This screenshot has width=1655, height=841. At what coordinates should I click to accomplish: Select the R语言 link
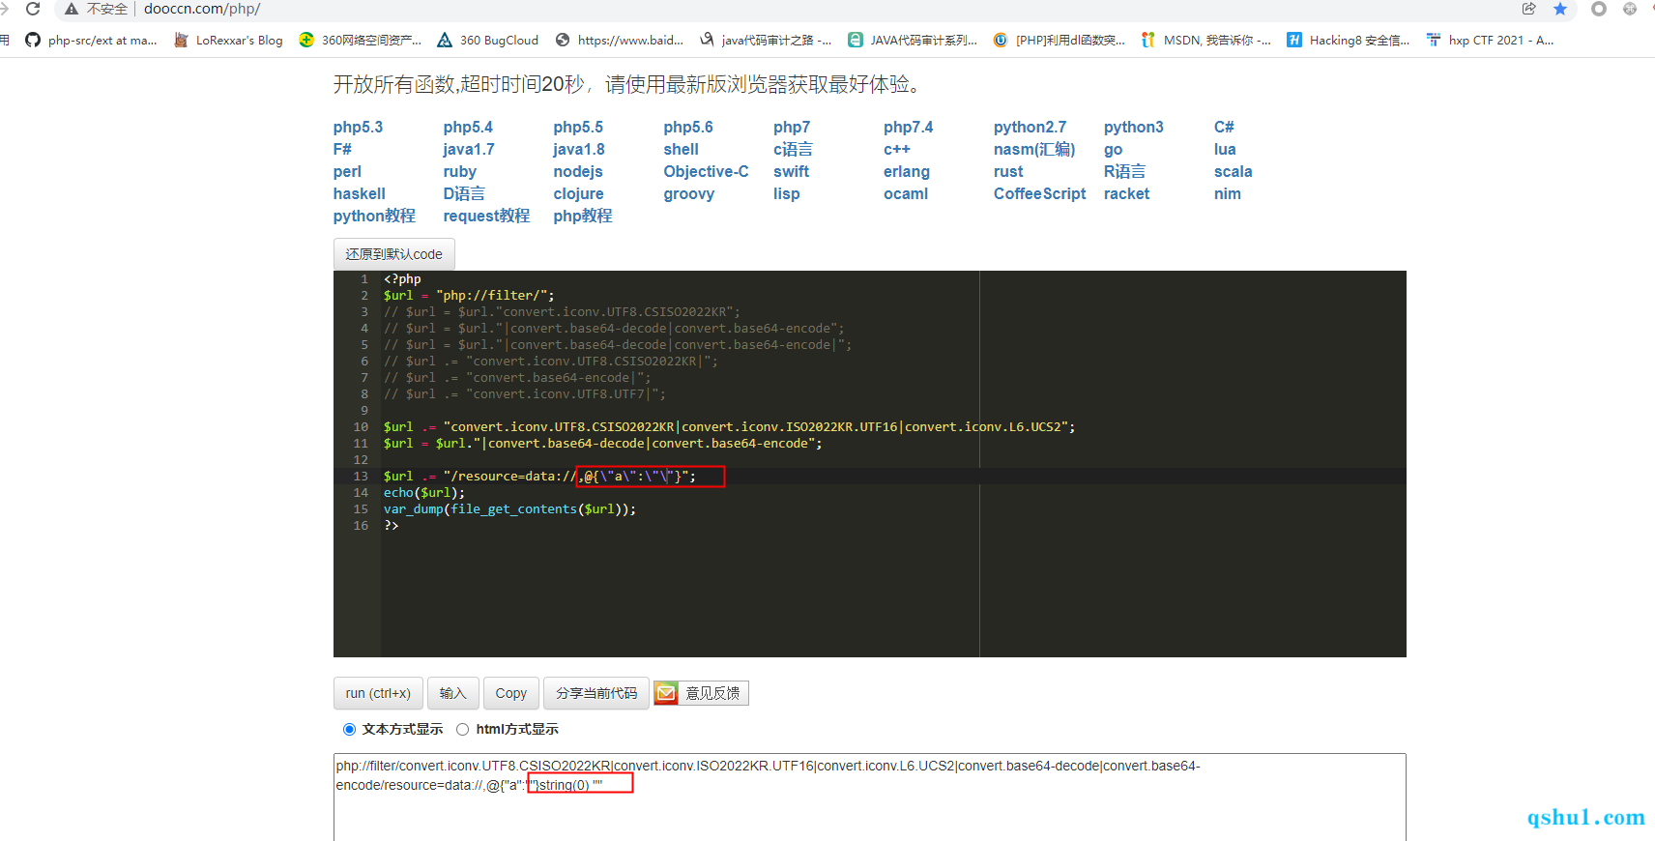(1124, 171)
